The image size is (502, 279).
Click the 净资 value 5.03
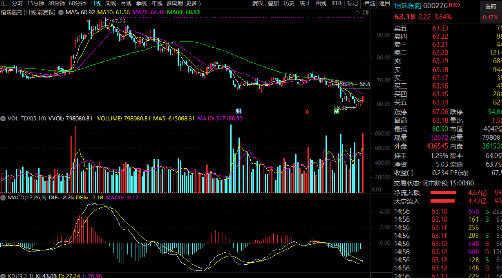442,164
